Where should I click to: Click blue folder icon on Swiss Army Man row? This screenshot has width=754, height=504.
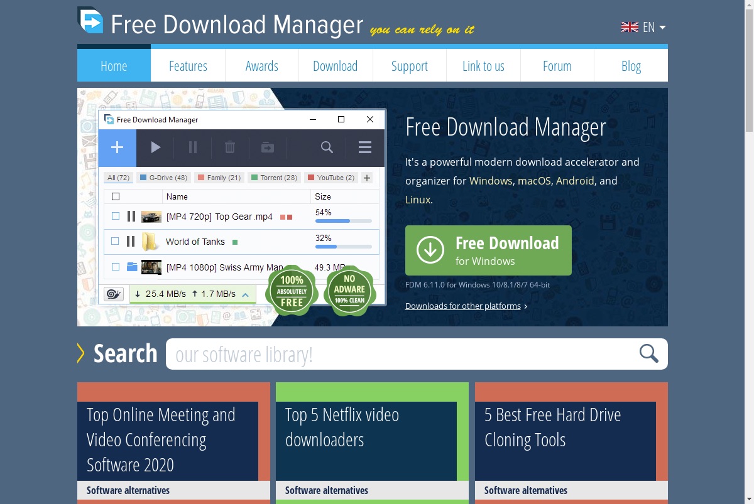click(132, 267)
